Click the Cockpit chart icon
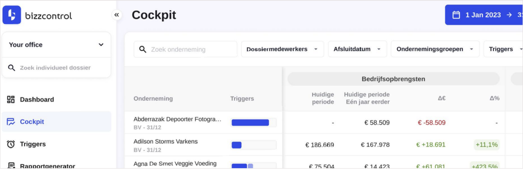This screenshot has height=169, width=523. tap(11, 122)
